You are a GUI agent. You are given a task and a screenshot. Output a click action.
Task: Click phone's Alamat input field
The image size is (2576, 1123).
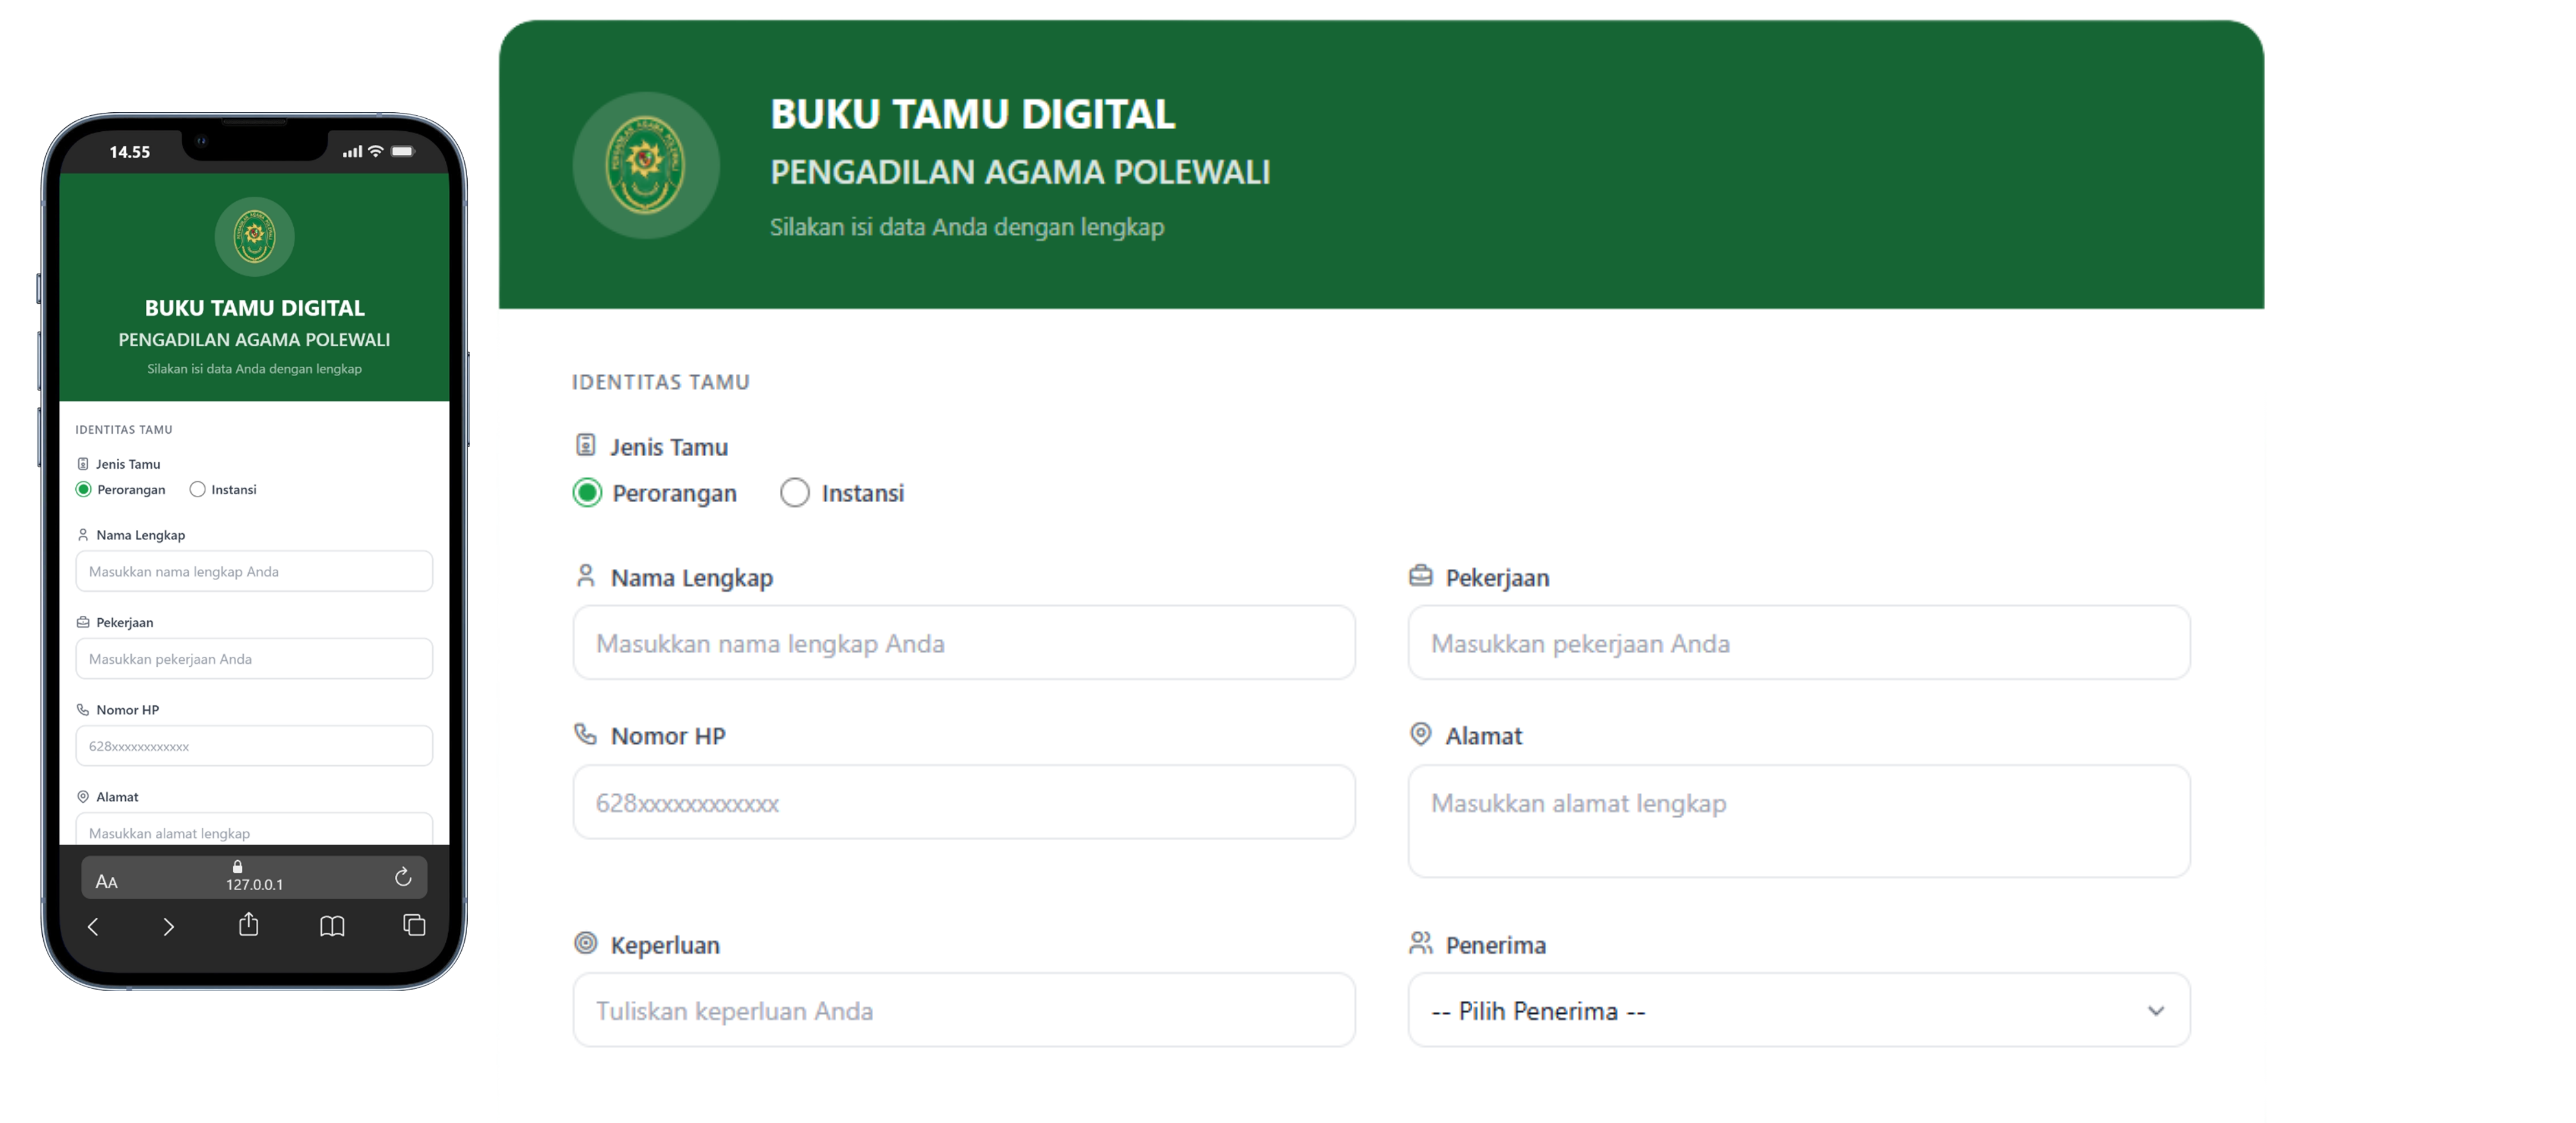click(x=254, y=830)
